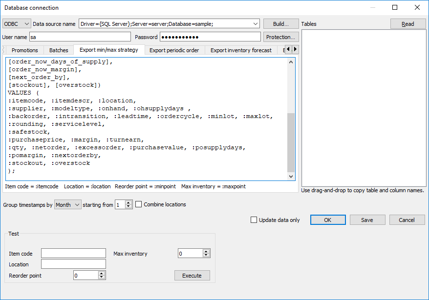The height and width of the screenshot is (300, 429).
Task: Check the Update data only option
Action: [254, 220]
